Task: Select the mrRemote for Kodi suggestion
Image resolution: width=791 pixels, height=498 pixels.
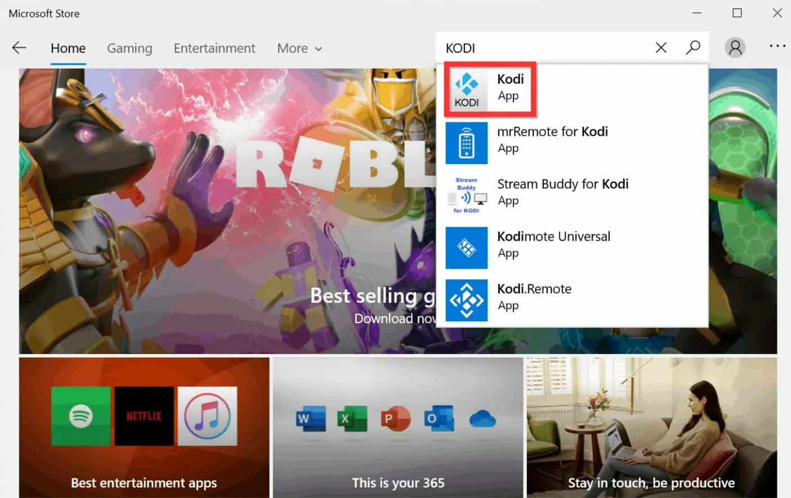Action: coord(573,143)
